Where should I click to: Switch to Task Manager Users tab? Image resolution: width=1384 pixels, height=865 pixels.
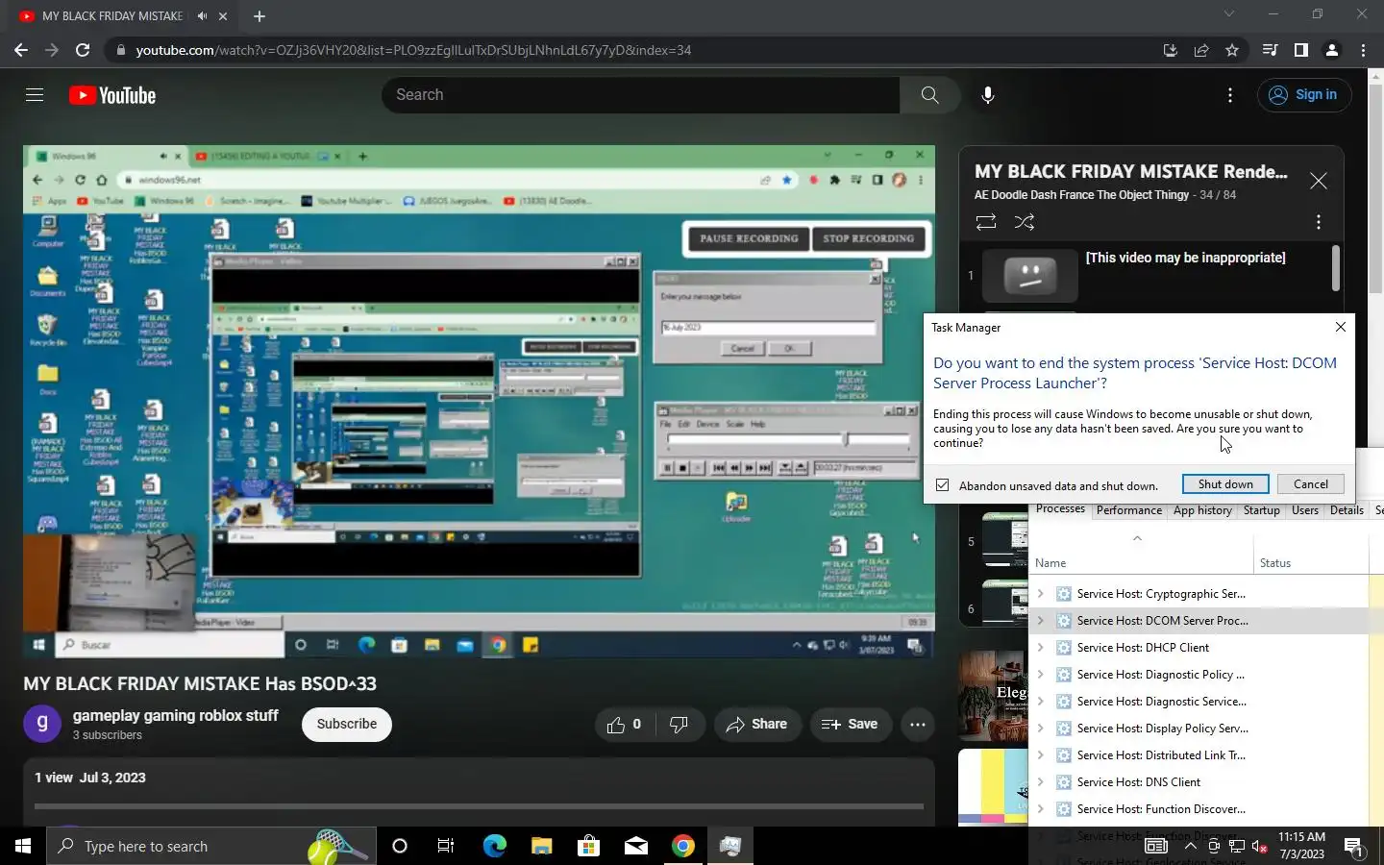(1305, 510)
